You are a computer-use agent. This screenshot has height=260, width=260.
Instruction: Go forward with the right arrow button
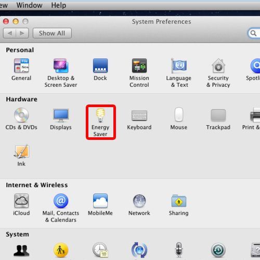22,33
